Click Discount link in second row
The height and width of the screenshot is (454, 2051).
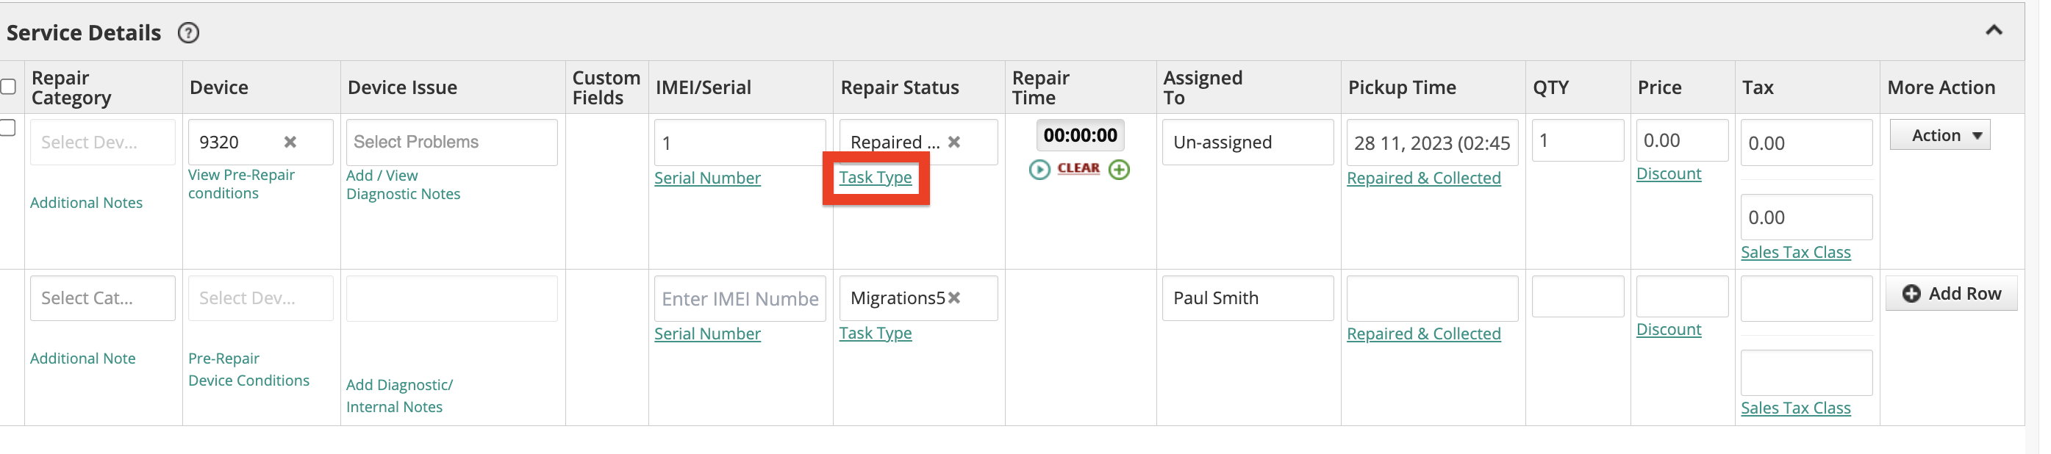1668,329
